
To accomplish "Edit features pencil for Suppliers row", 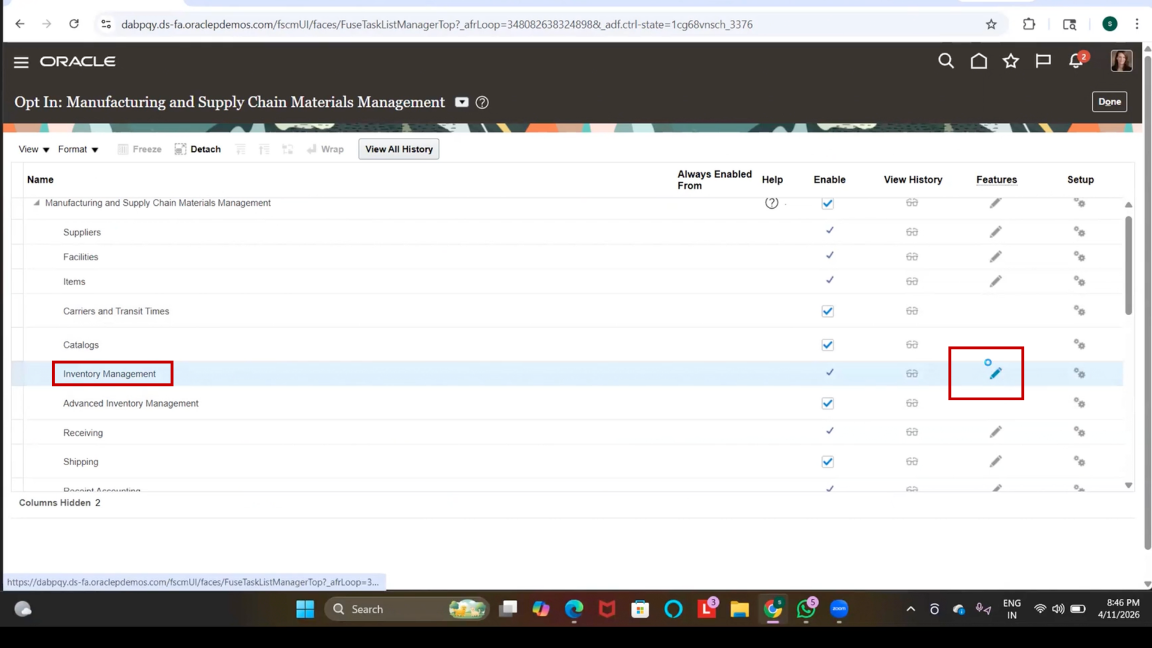I will click(995, 232).
